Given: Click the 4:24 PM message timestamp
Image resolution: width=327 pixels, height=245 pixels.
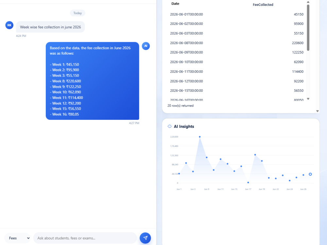Looking at the screenshot, I should (21, 36).
